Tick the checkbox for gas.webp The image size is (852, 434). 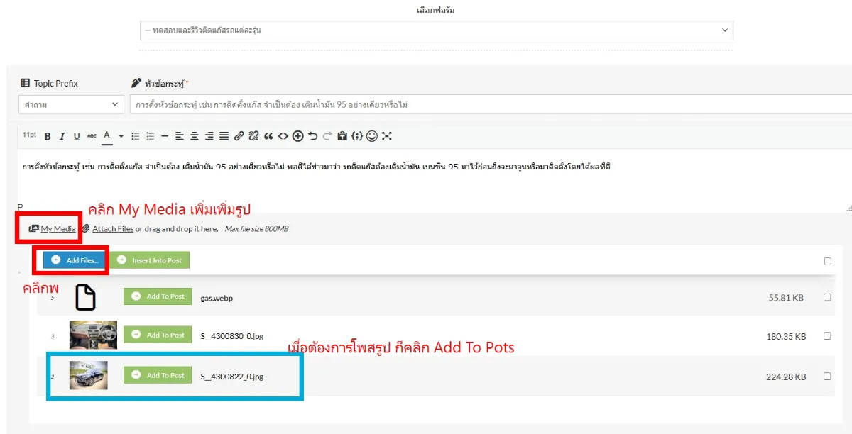click(x=827, y=298)
